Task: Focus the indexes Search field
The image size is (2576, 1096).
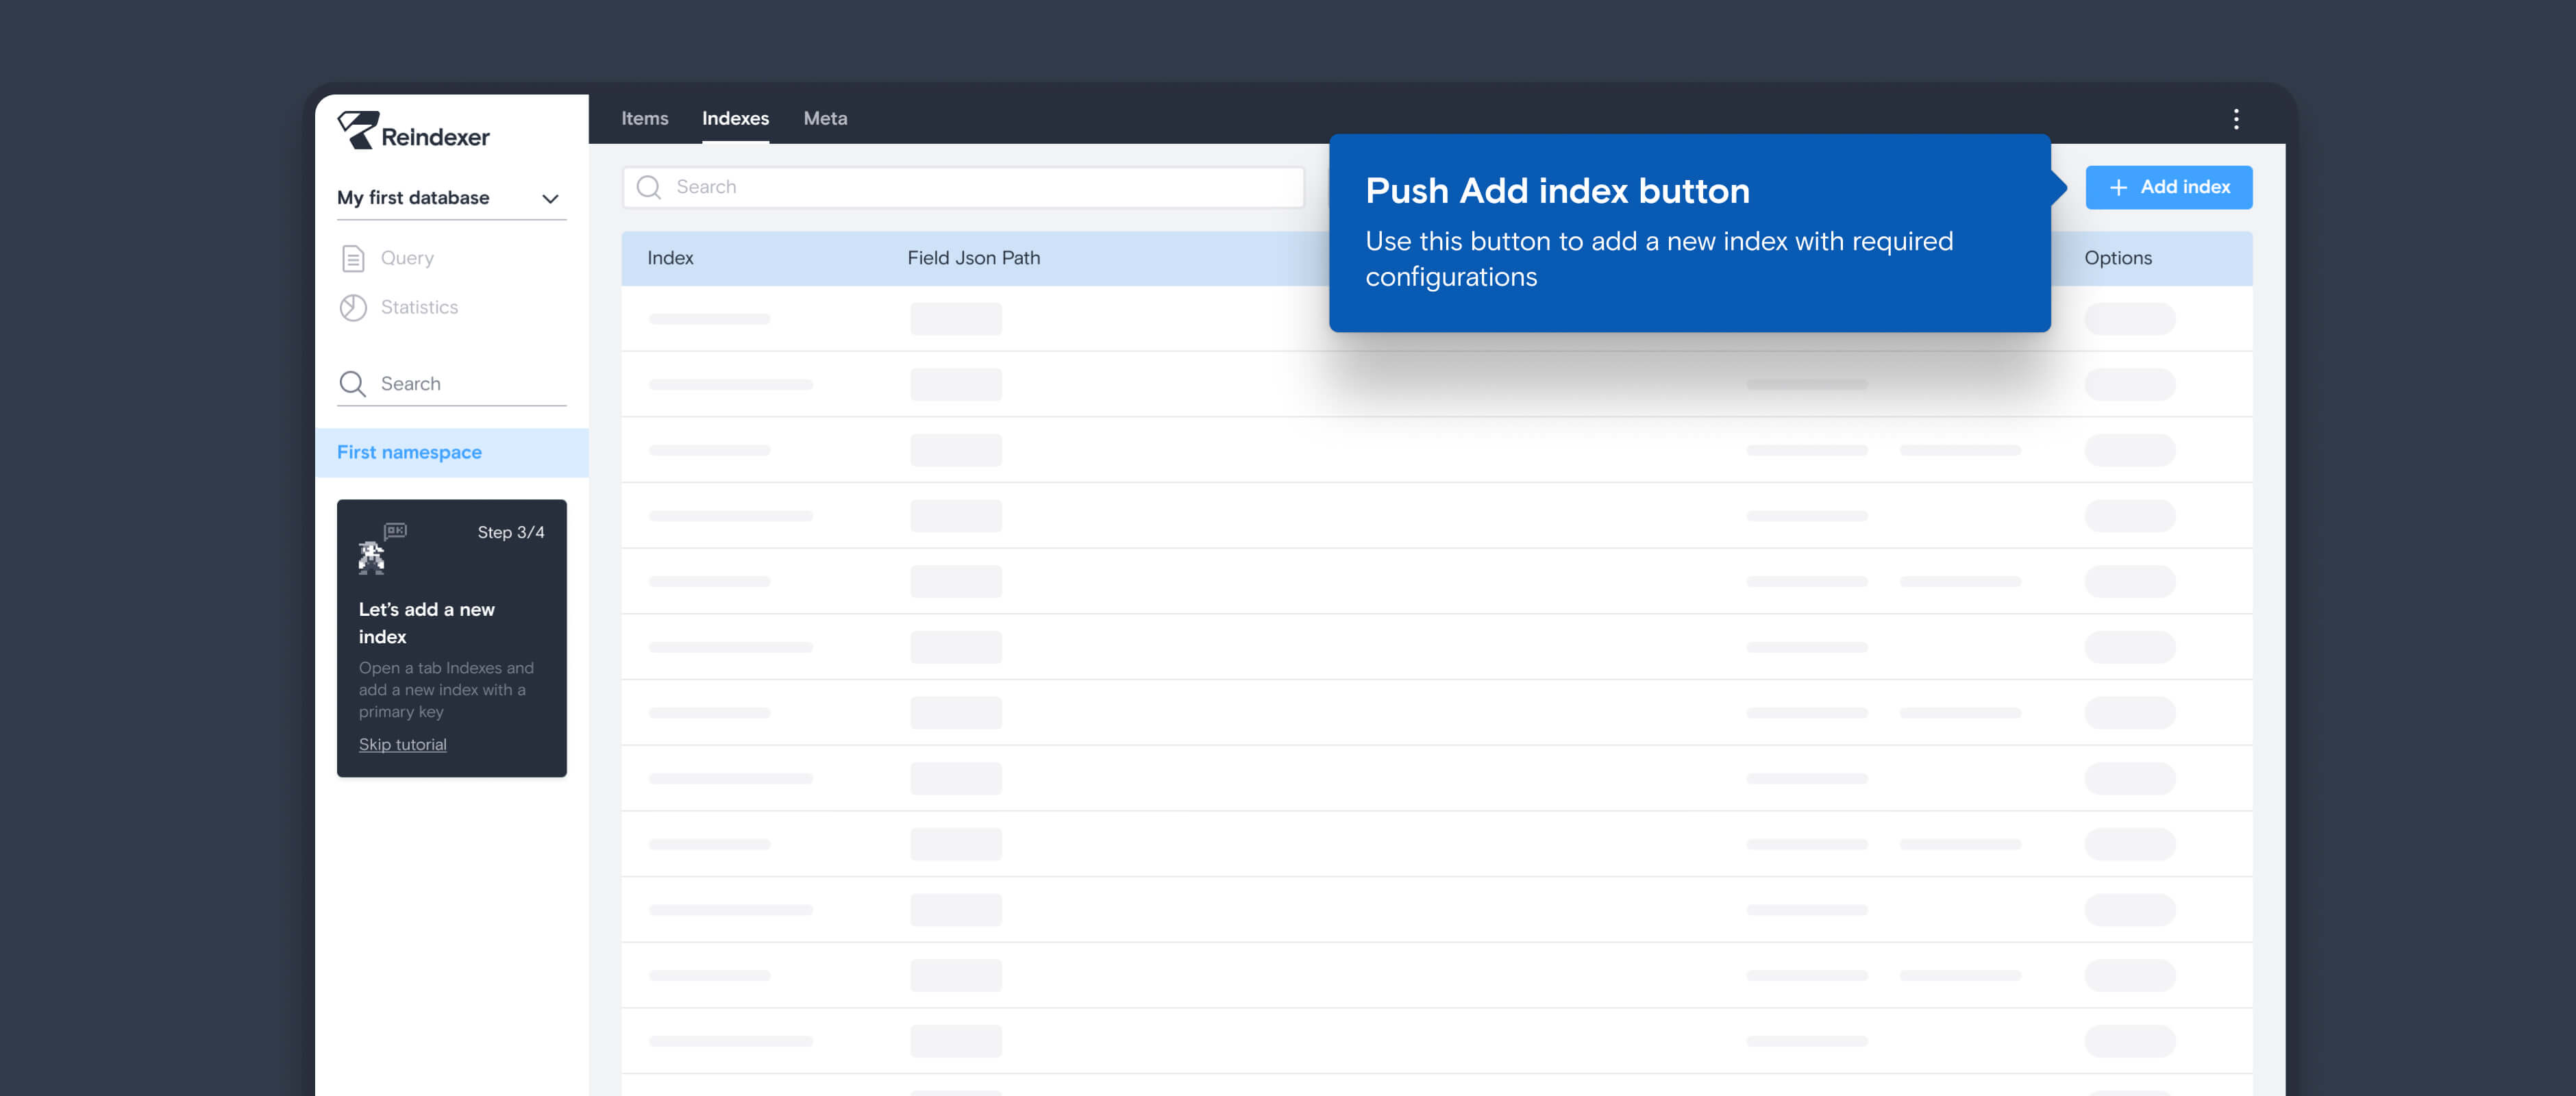Action: (x=963, y=187)
